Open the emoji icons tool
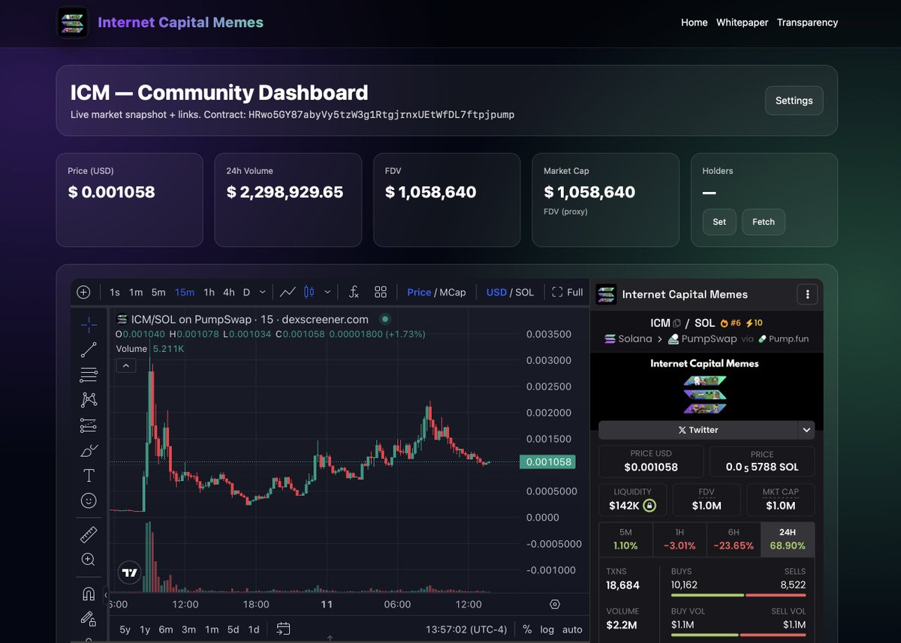 coord(89,500)
